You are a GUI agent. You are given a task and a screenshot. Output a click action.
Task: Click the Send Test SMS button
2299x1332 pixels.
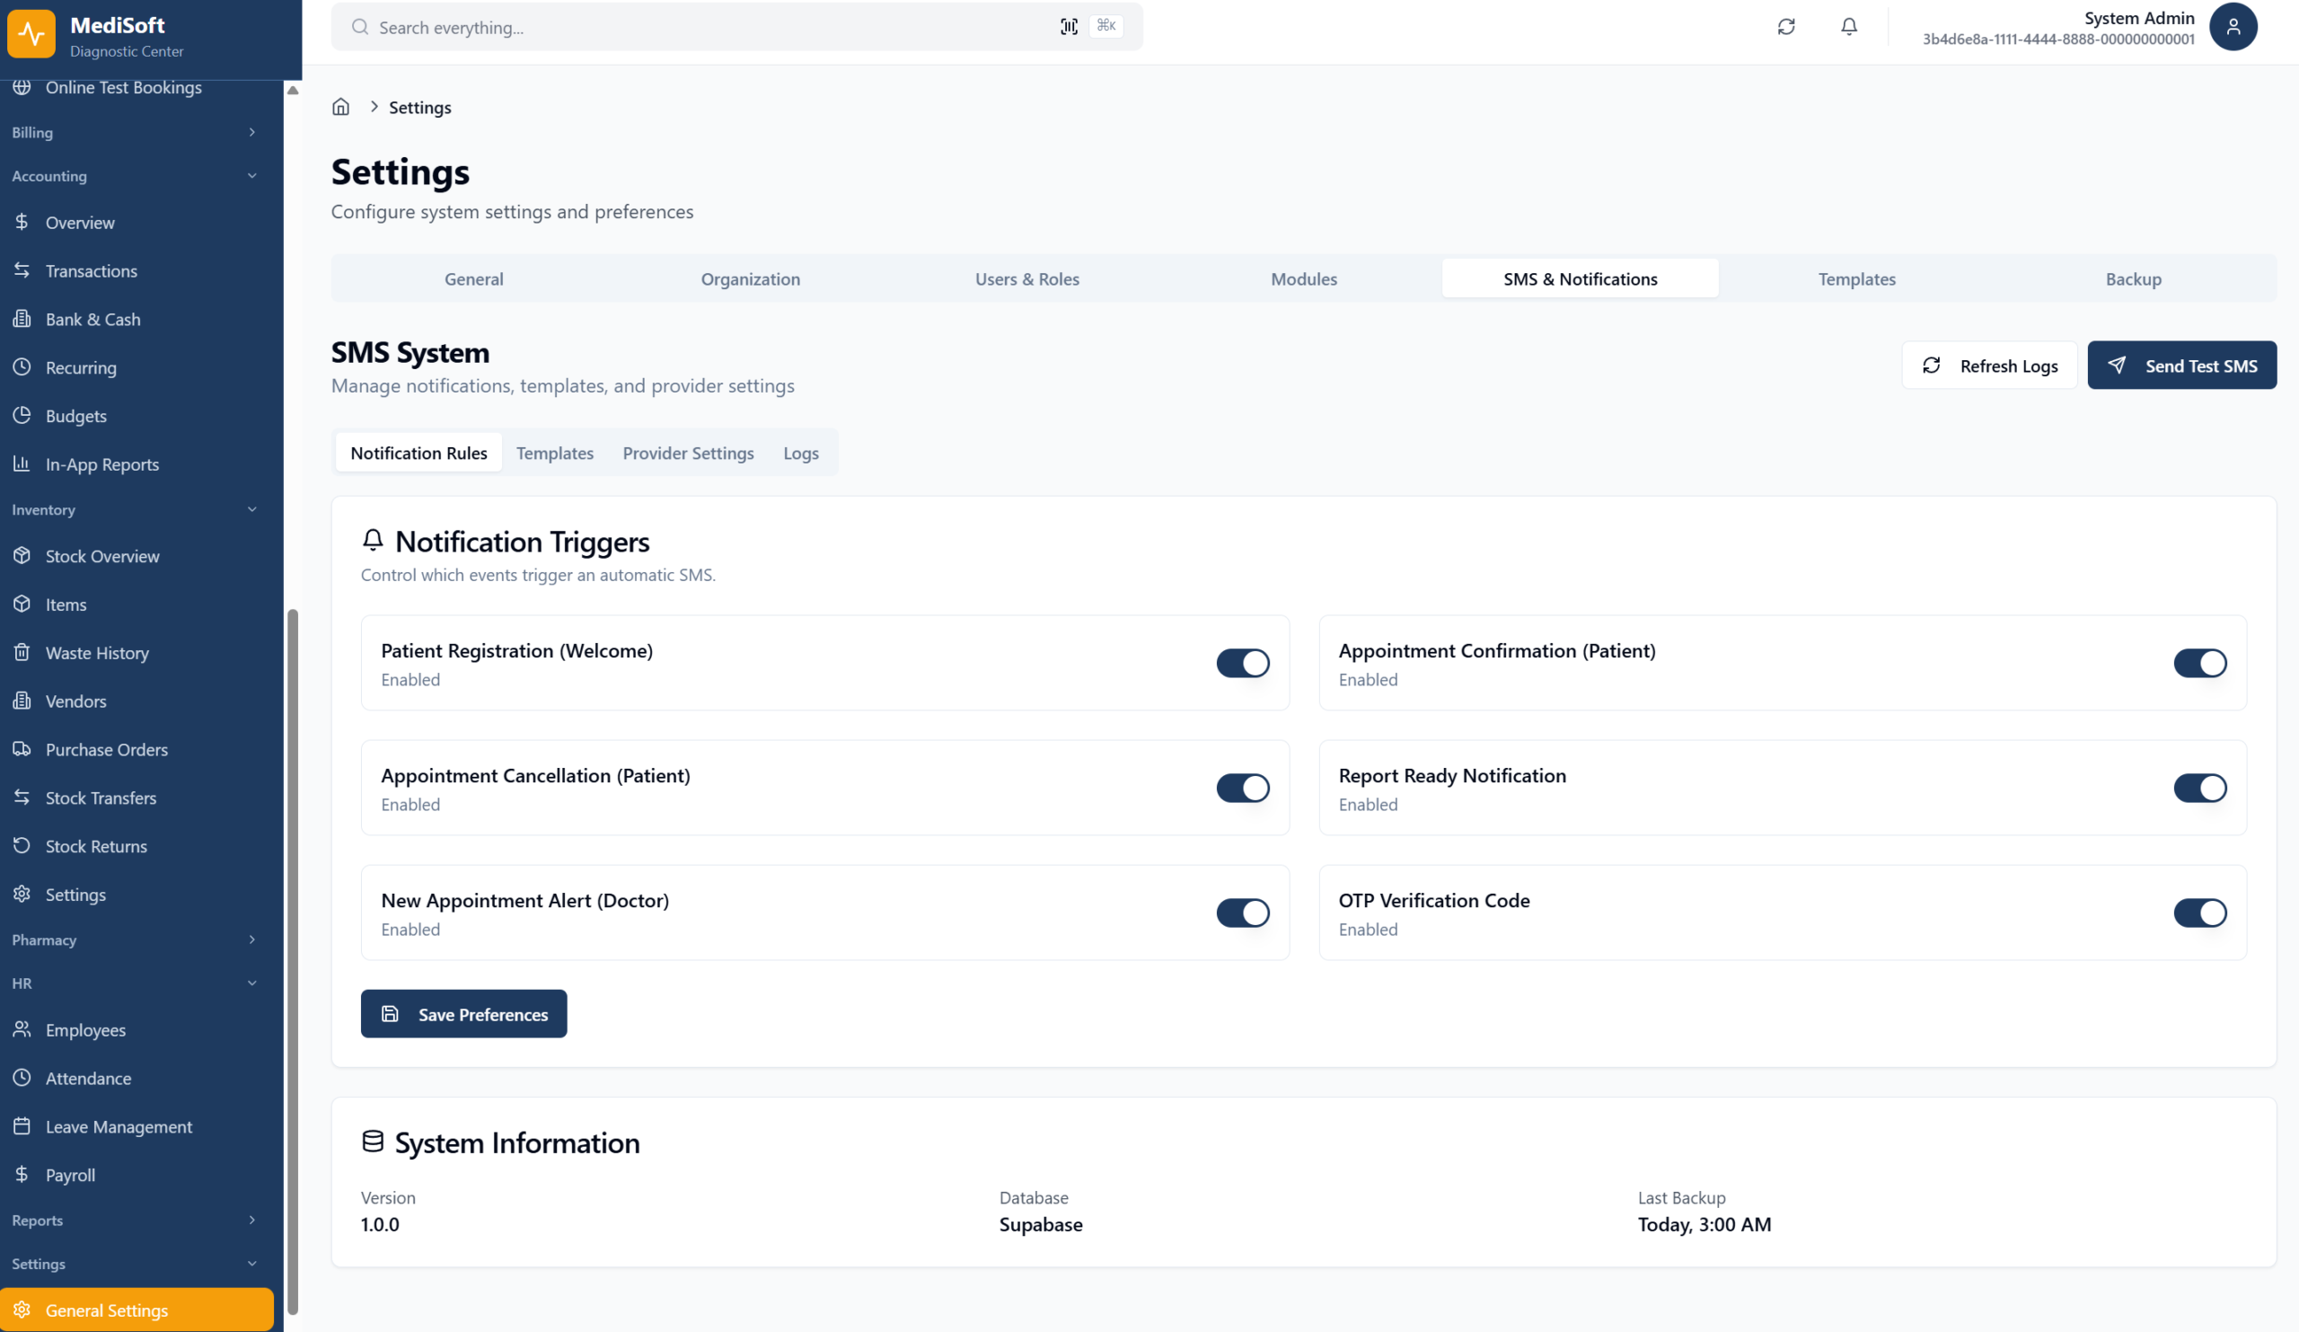(2181, 366)
